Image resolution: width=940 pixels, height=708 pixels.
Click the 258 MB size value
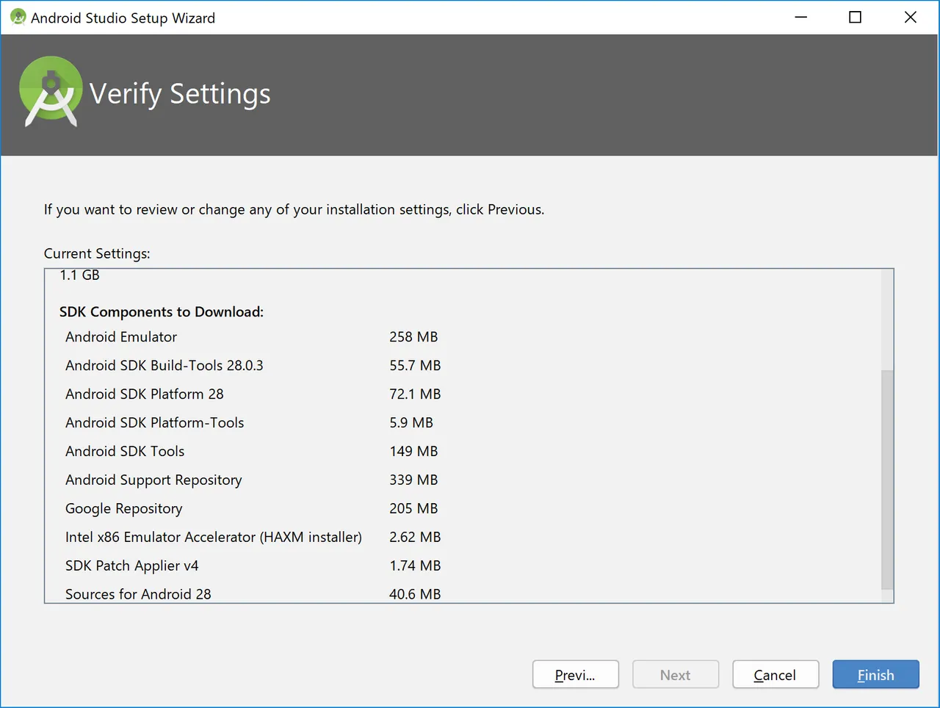point(413,336)
